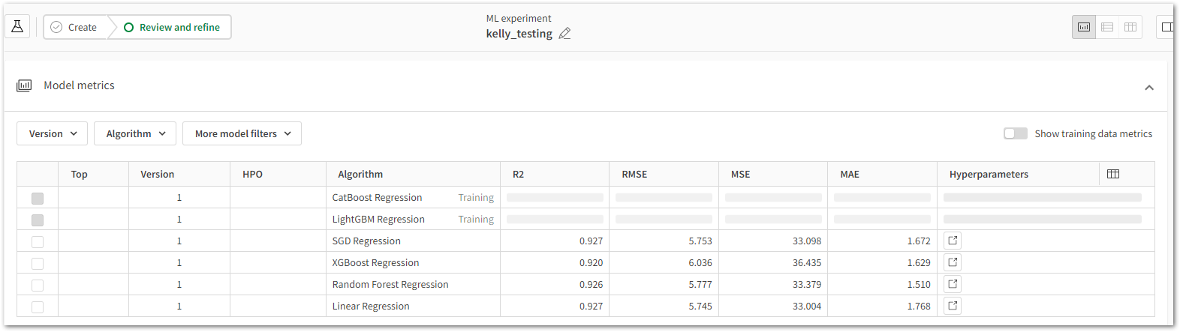Select the Review and refine step

tap(173, 27)
